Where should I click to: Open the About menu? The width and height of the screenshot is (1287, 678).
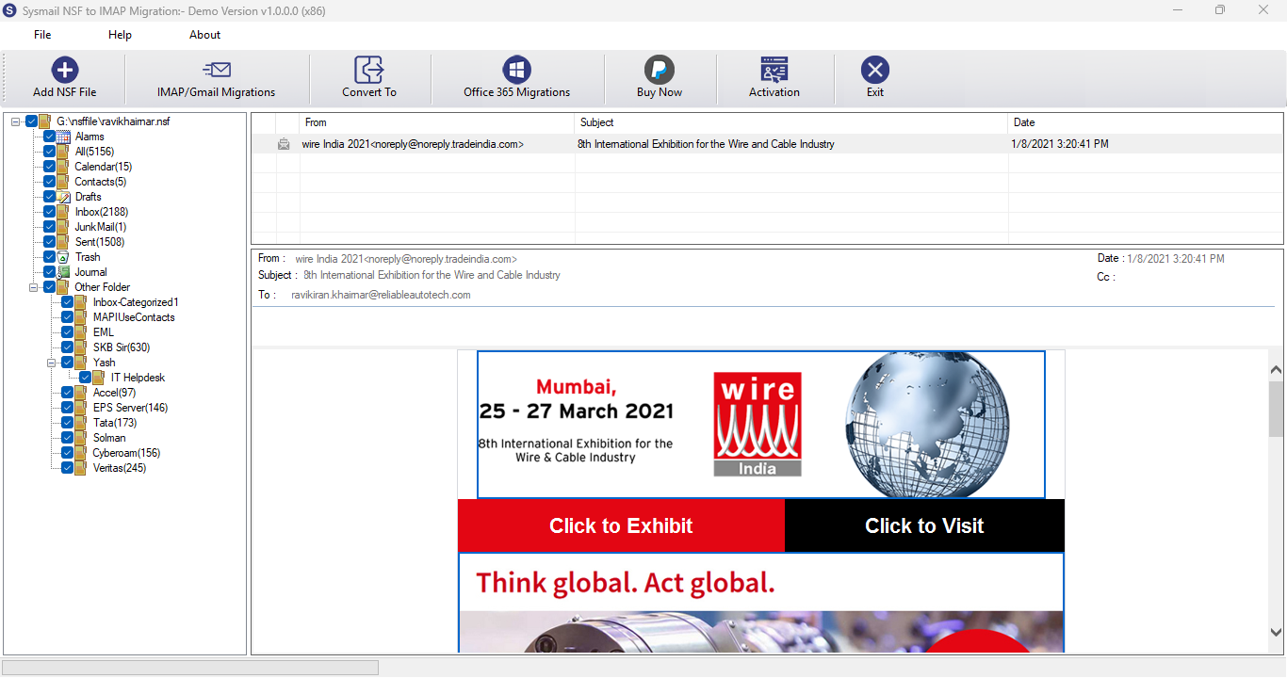(x=204, y=35)
